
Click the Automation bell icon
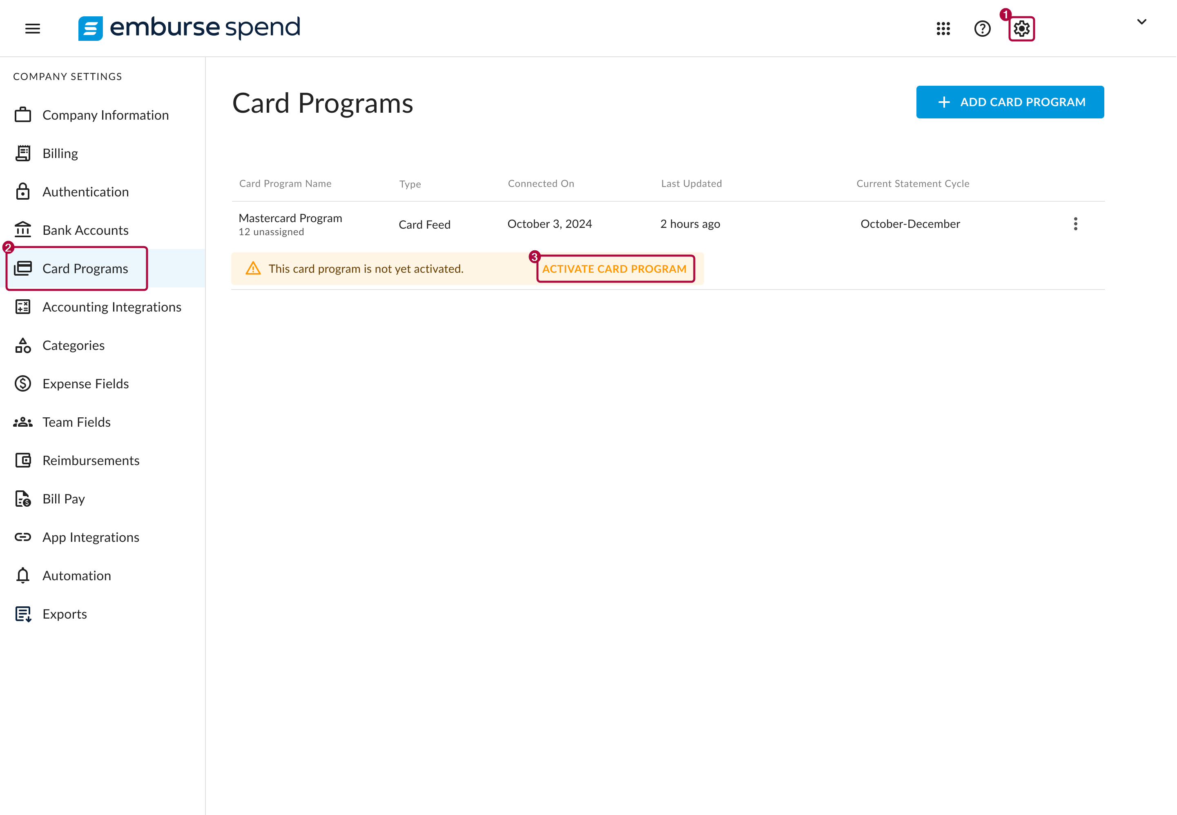(x=23, y=575)
